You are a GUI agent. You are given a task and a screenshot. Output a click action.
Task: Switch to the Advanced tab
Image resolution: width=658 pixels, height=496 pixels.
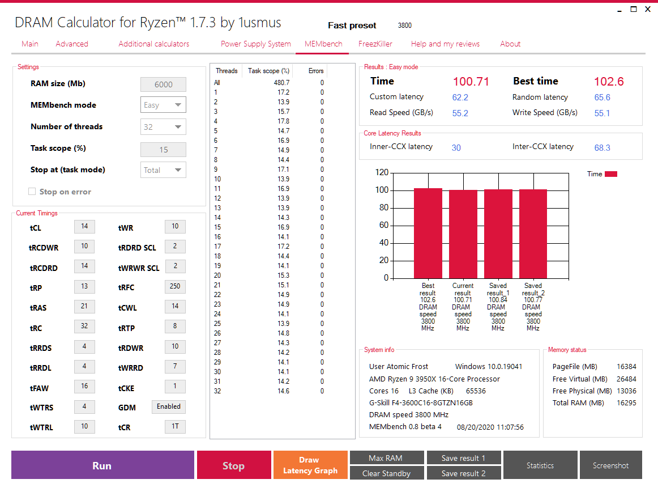tap(71, 44)
